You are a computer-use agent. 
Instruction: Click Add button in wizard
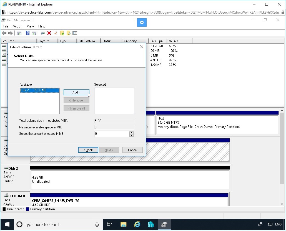pos(76,92)
